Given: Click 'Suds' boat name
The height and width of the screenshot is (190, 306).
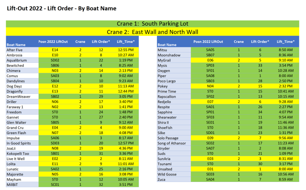Looking at the screenshot, I should pos(162,154).
